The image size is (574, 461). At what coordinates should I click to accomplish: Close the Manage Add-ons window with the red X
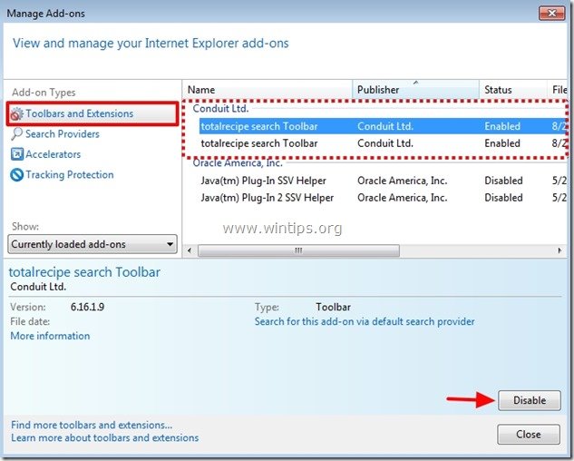click(x=551, y=14)
